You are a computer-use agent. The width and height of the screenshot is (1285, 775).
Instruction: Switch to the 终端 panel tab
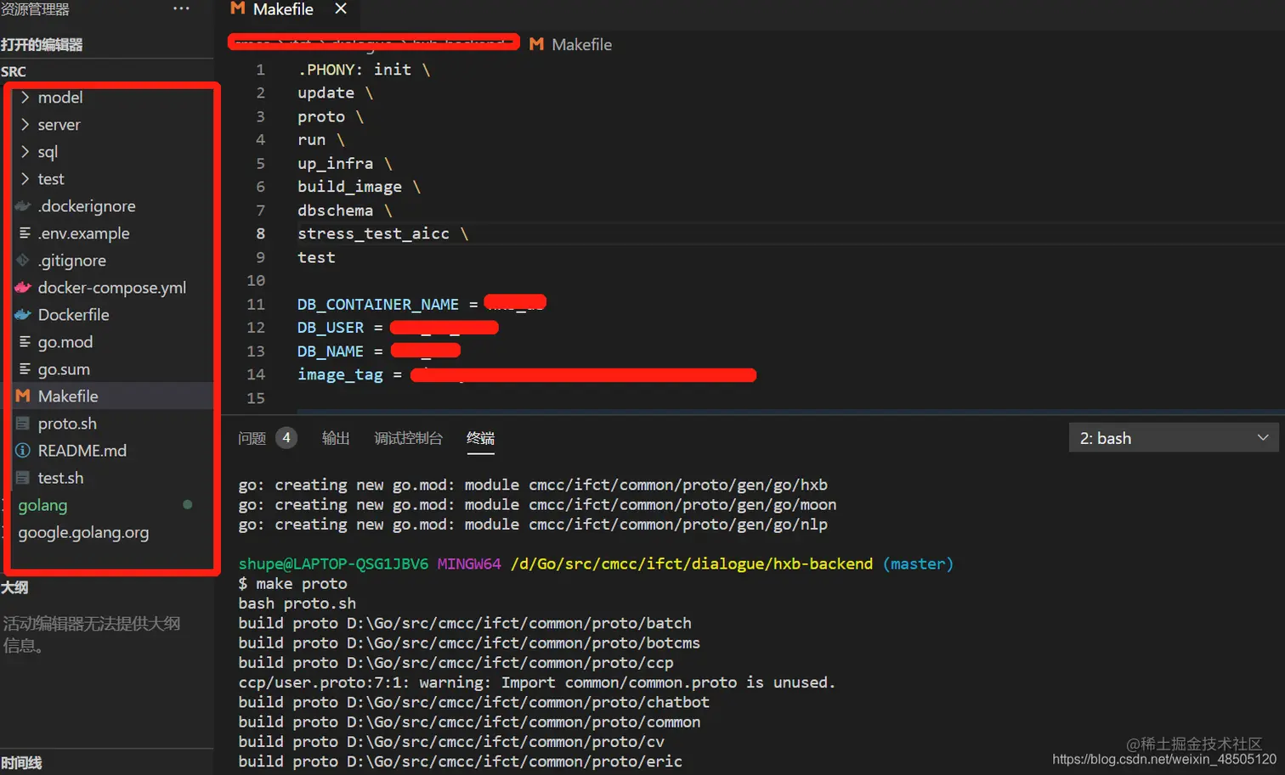tap(480, 438)
